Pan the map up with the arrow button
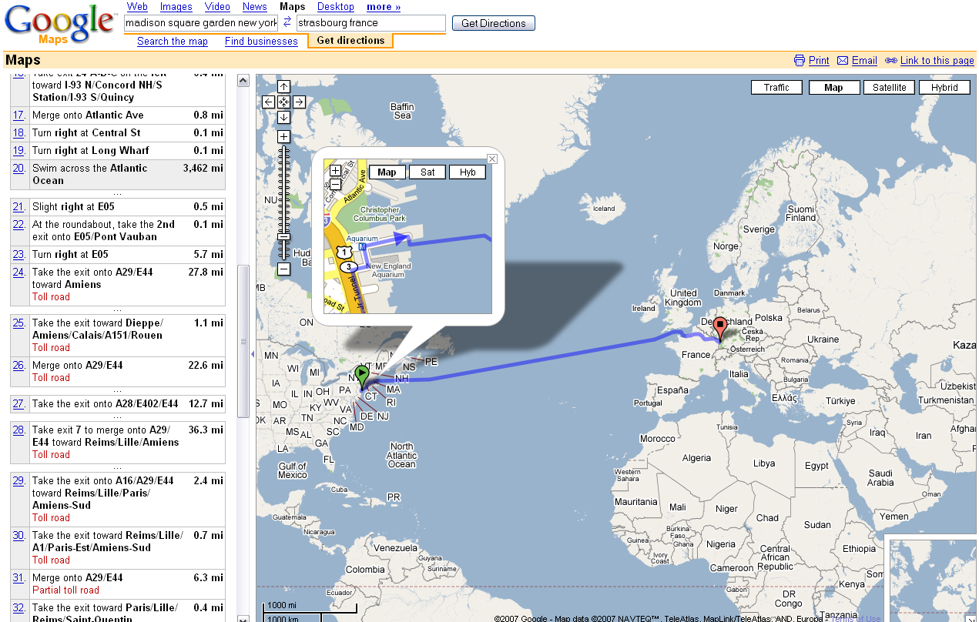This screenshot has width=979, height=622. [x=283, y=87]
